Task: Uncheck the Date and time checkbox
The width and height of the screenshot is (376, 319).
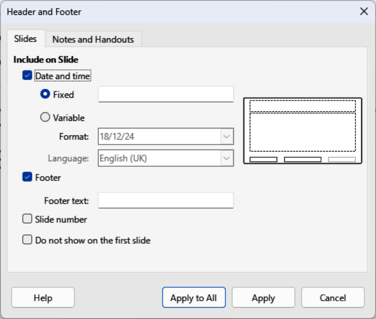Action: click(x=27, y=76)
